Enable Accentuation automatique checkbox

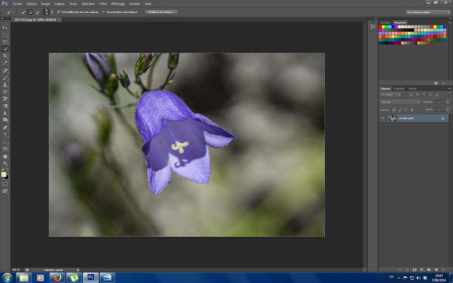[103, 12]
